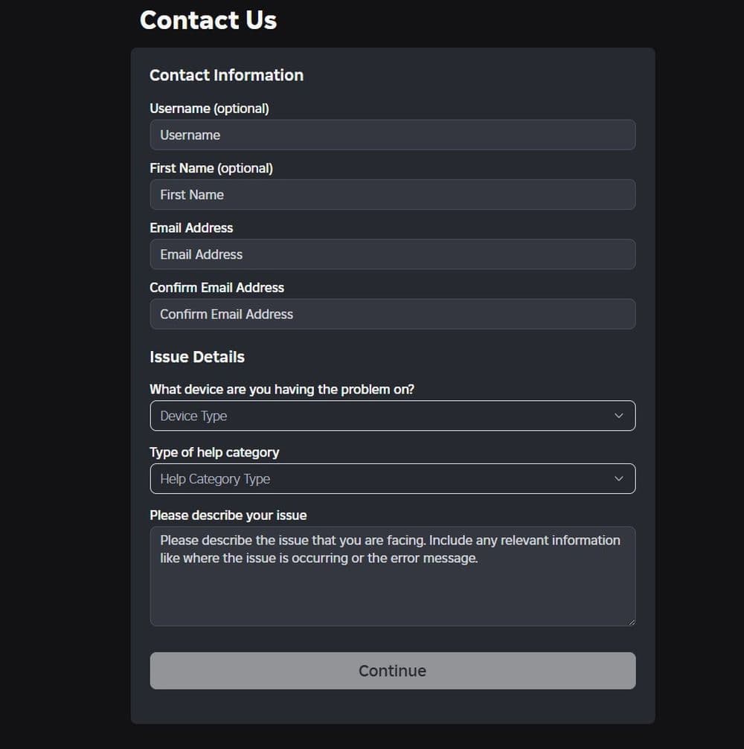Click the First Name (optional) label
Viewport: 744px width, 749px height.
(211, 168)
